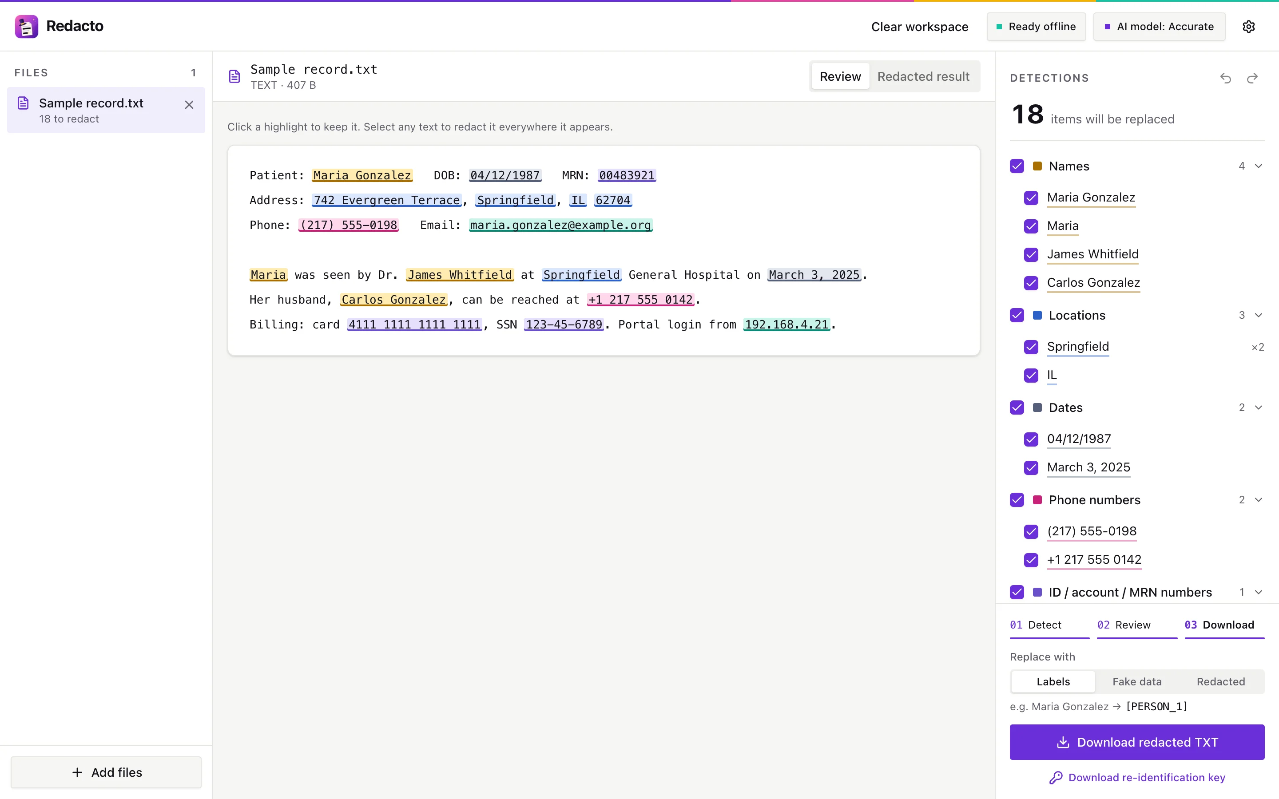
Task: Choose Redacted replacement option
Action: [x=1220, y=682]
